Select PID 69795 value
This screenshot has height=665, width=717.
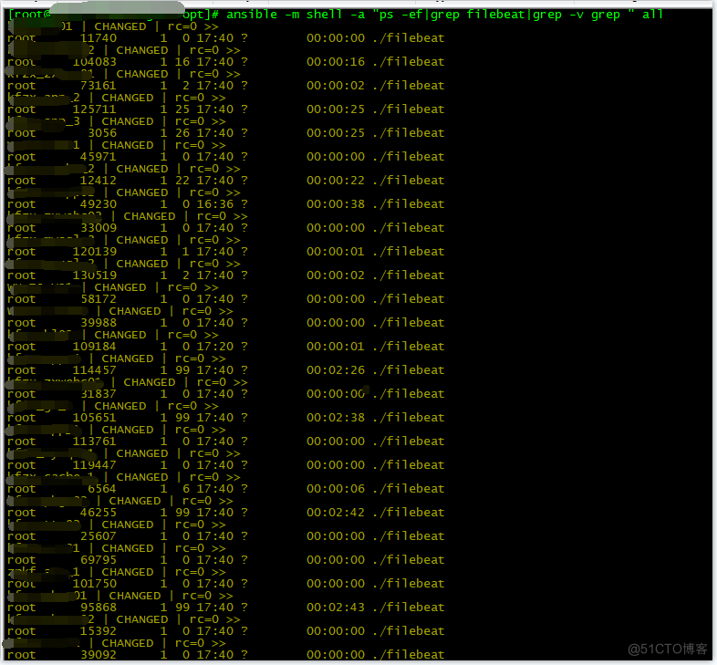click(99, 561)
